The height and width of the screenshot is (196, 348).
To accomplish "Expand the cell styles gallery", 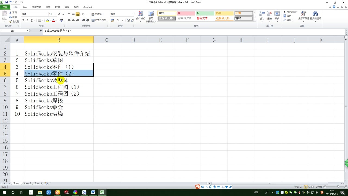I will click(255, 20).
